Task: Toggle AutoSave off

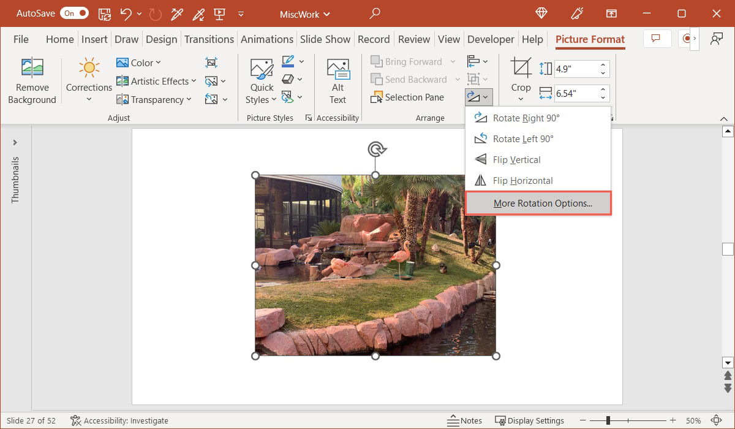Action: pos(74,12)
